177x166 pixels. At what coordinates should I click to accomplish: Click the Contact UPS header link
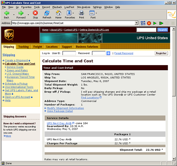(x=71, y=30)
